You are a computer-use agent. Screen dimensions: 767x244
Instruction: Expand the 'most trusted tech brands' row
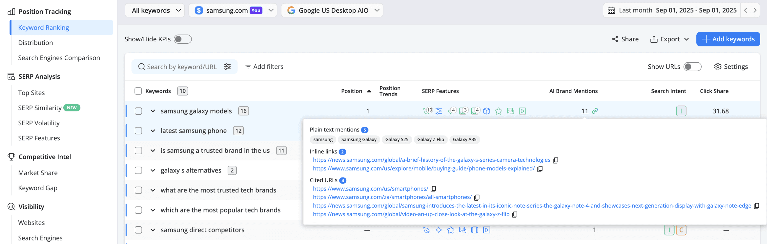(x=153, y=190)
